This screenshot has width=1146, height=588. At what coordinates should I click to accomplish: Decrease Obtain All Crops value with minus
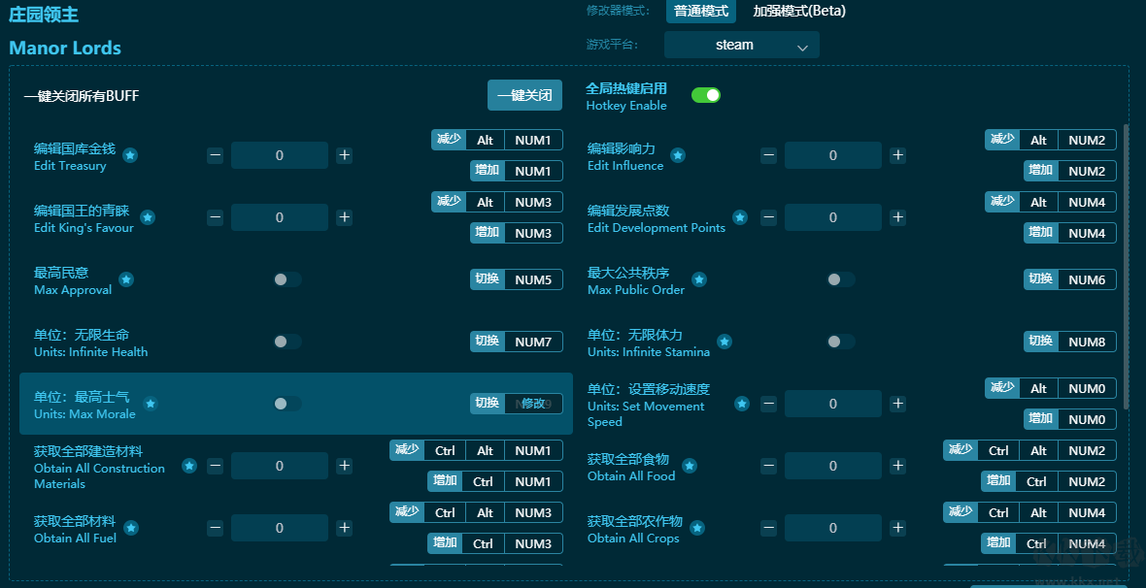768,528
